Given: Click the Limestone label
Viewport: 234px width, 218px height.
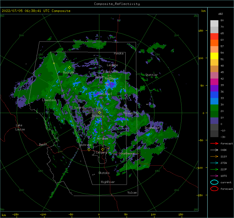Looking at the screenshot, I should click(49, 100).
